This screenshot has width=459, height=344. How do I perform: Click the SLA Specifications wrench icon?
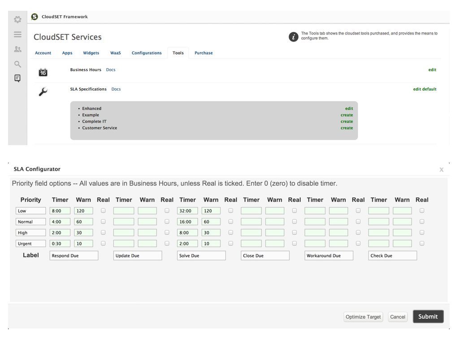coord(43,92)
